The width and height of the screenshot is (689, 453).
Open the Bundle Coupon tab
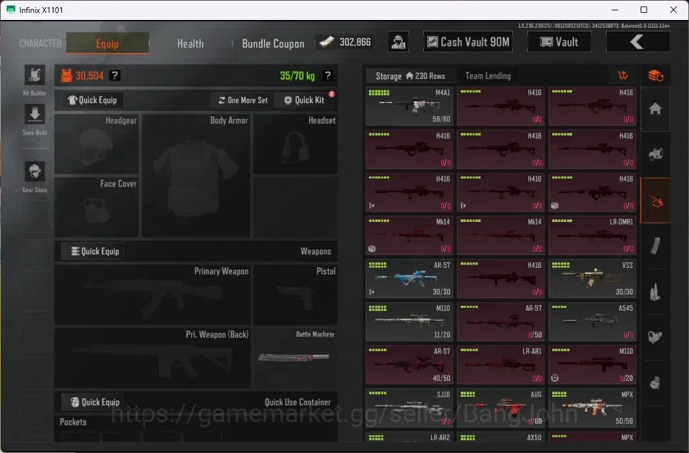(x=273, y=43)
